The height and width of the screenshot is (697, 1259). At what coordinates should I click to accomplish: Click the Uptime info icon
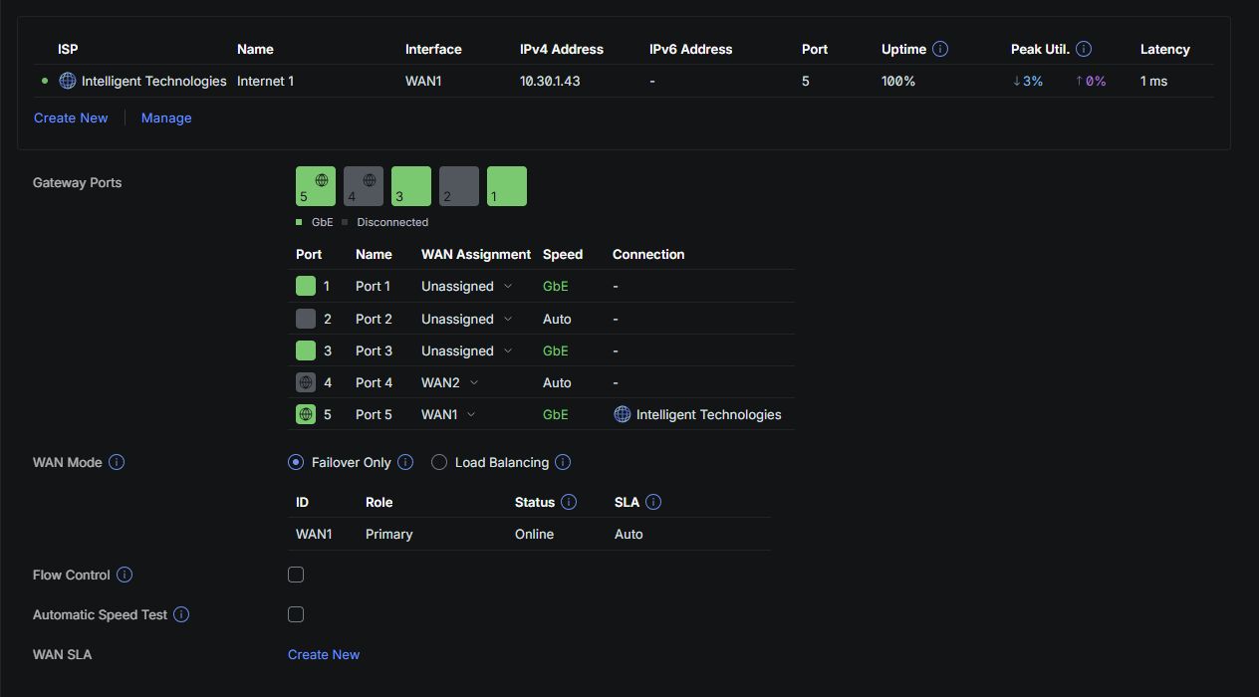940,49
